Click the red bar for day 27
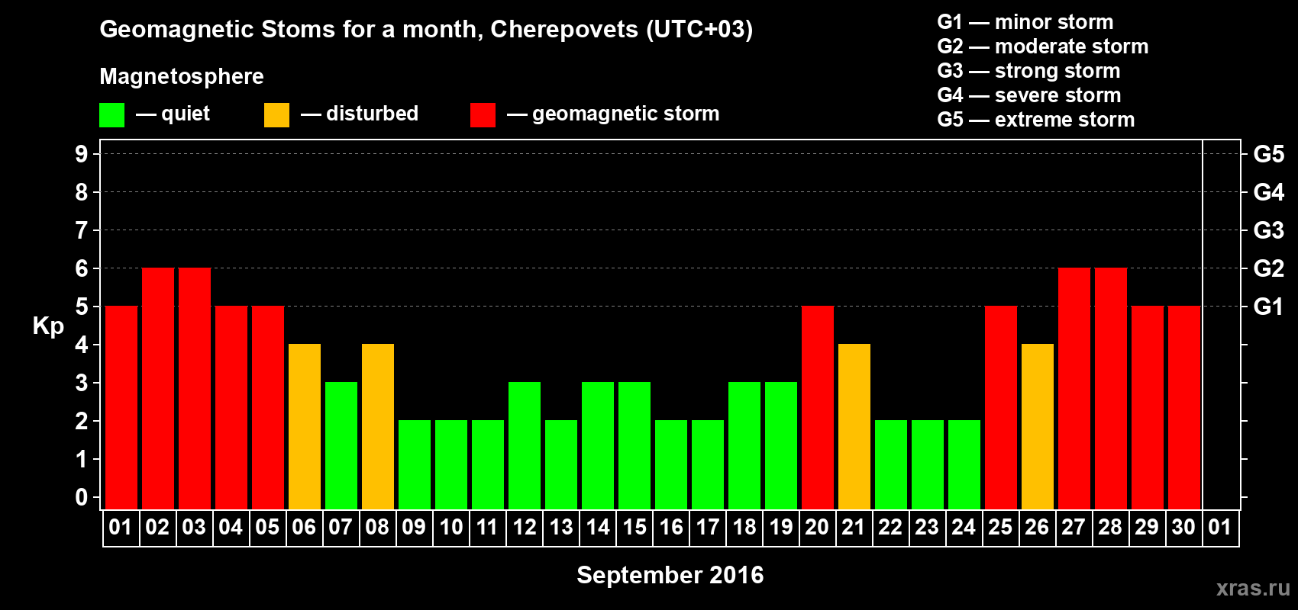1298x610 pixels. pos(1074,388)
